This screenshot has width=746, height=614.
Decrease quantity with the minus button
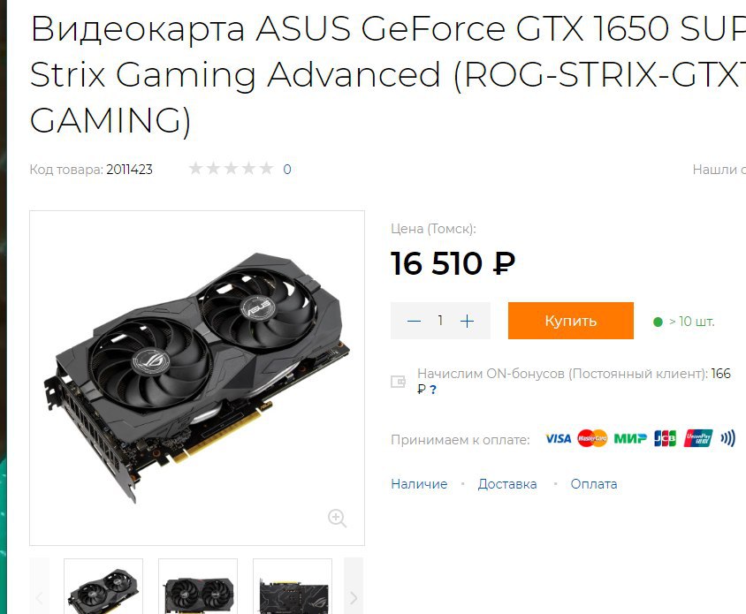tap(414, 321)
